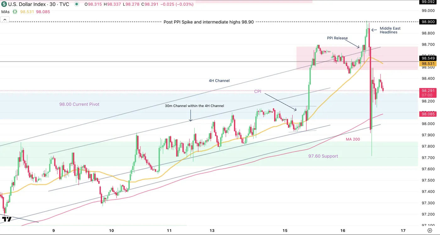
Task: Click the 98.400 price axis tick
Action: coord(428,78)
